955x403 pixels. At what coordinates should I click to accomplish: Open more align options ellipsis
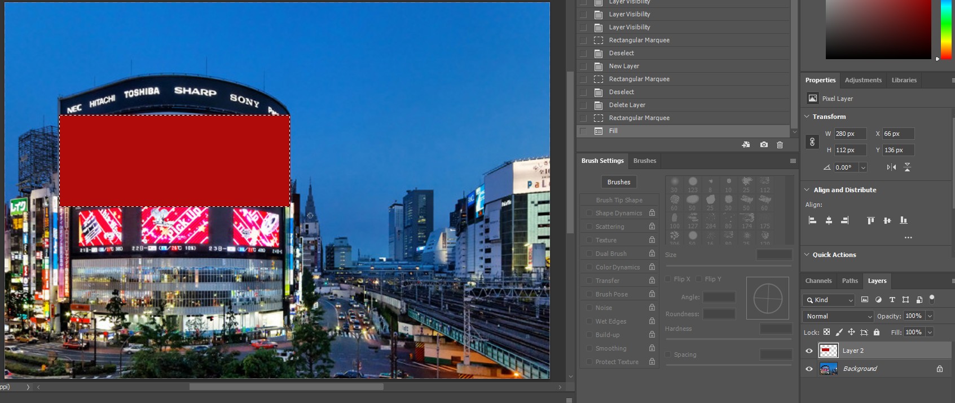pos(908,238)
